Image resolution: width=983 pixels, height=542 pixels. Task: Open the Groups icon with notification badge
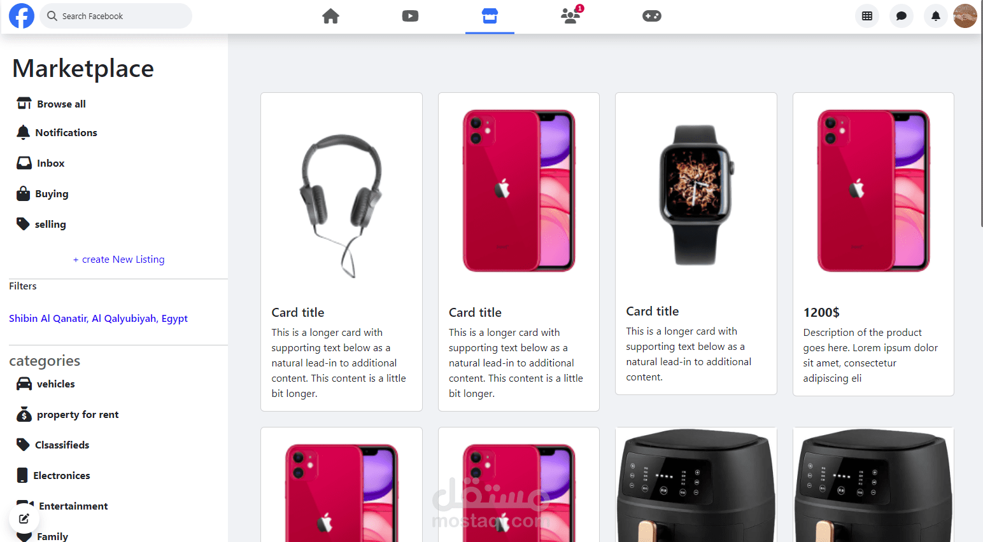571,15
